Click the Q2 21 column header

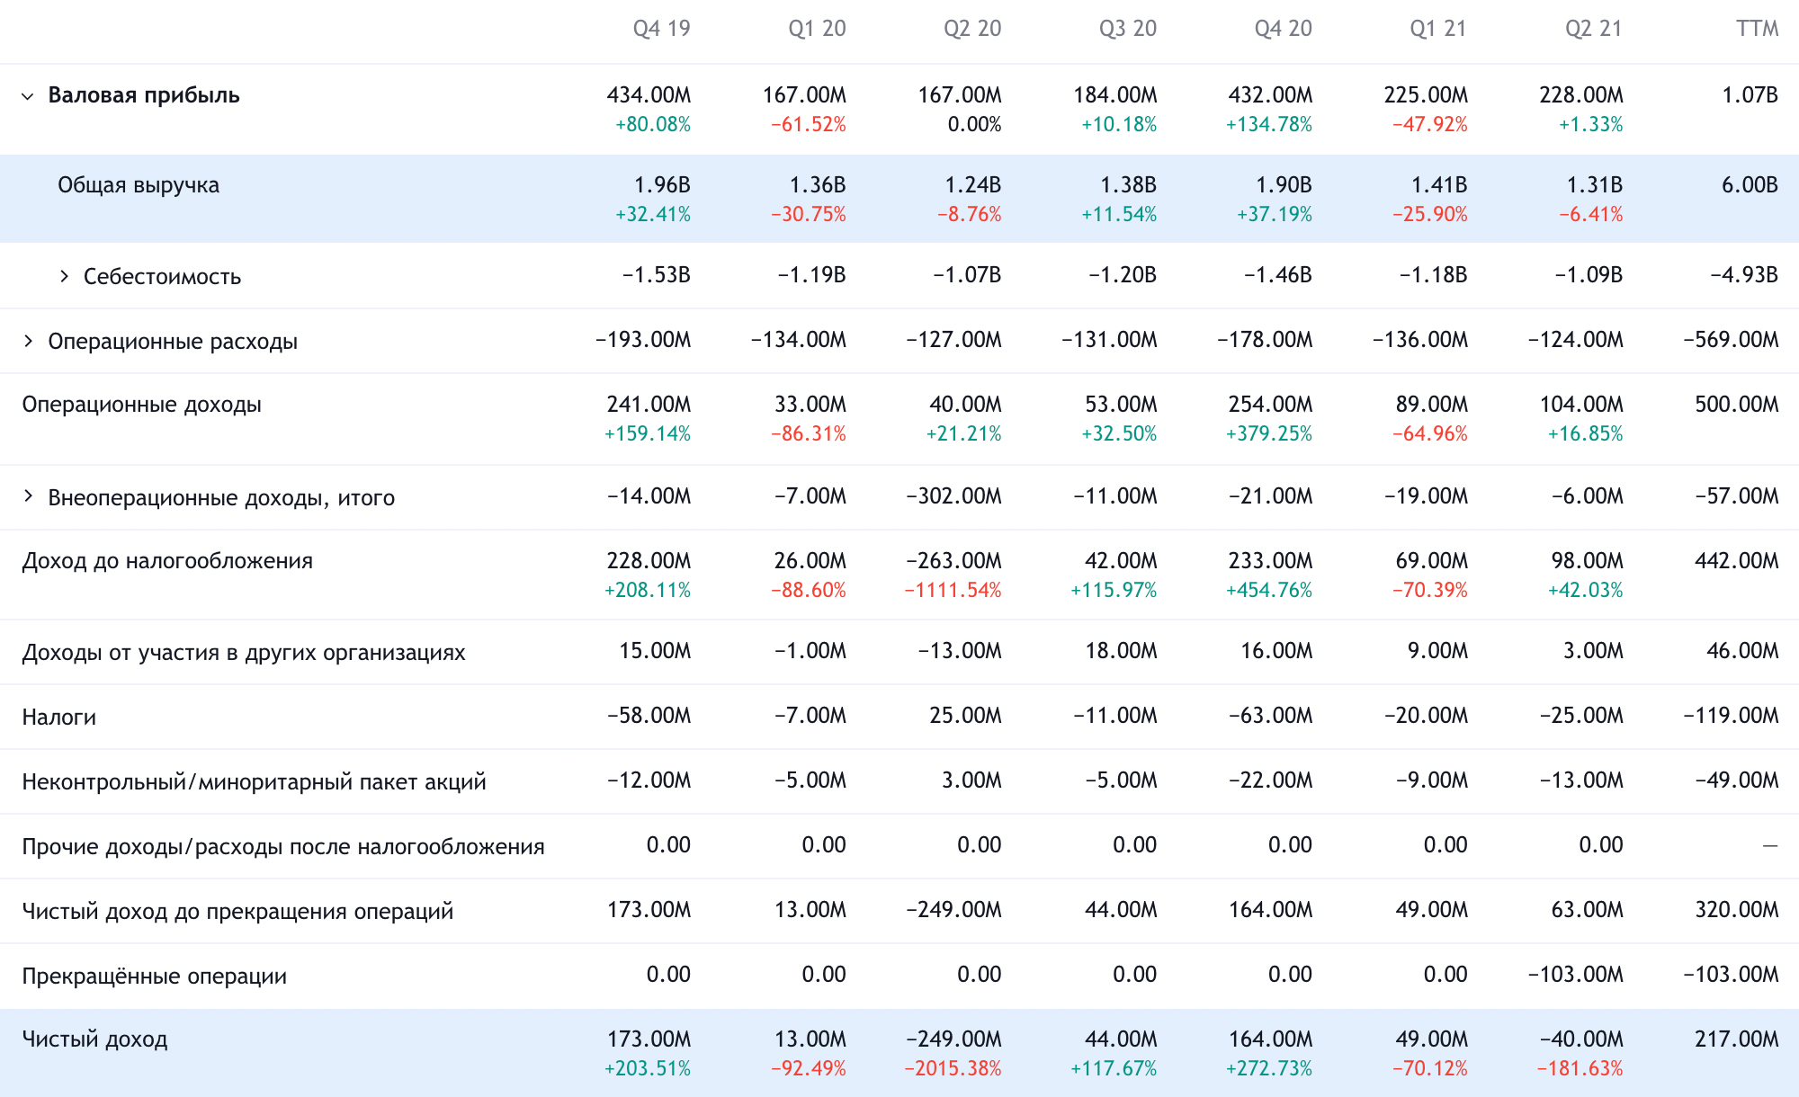(1594, 29)
